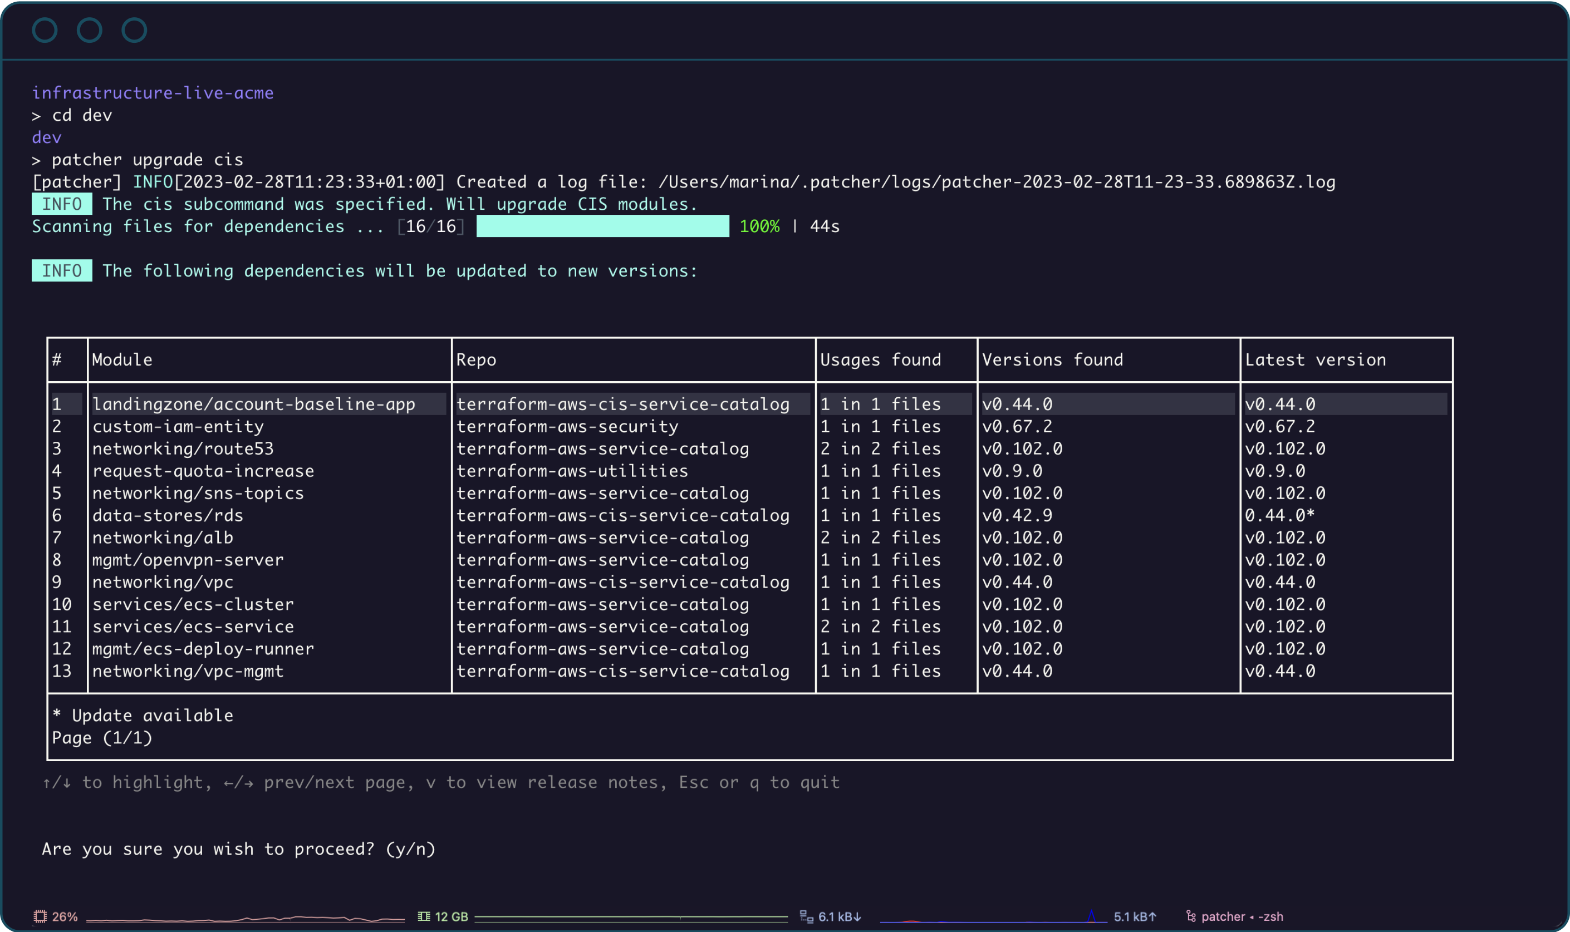The height and width of the screenshot is (932, 1570).
Task: Click the 6.1 kB download rate
Action: (840, 916)
